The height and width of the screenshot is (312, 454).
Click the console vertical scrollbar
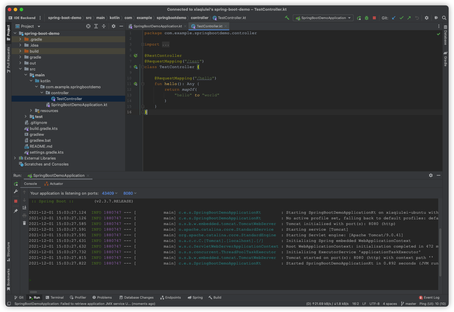(440, 253)
